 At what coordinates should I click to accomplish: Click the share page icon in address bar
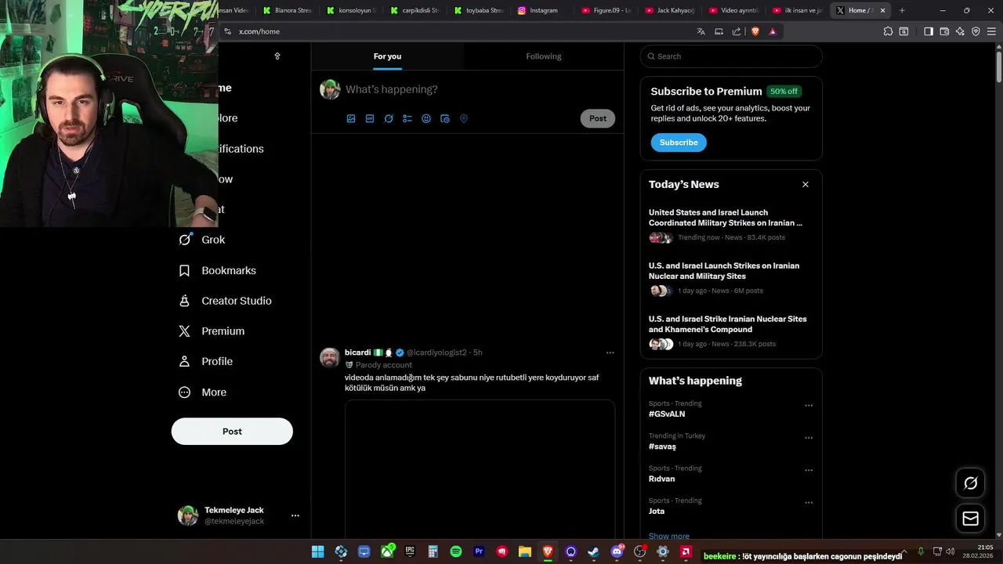click(737, 31)
